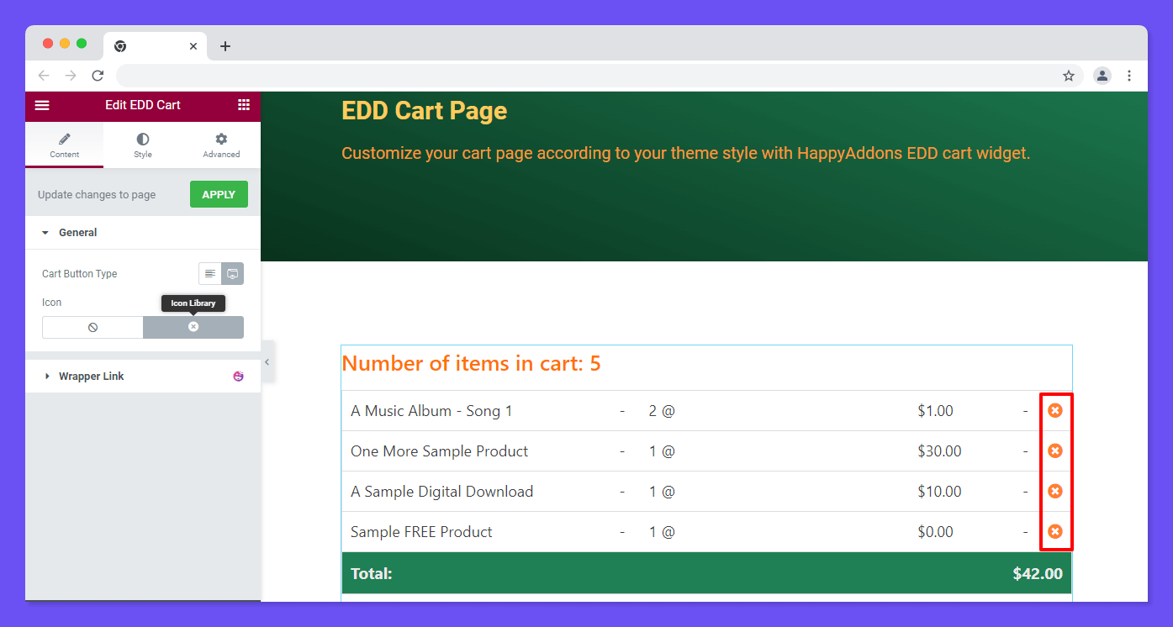Switch to the Style tab
This screenshot has height=627, width=1173.
pos(143,145)
